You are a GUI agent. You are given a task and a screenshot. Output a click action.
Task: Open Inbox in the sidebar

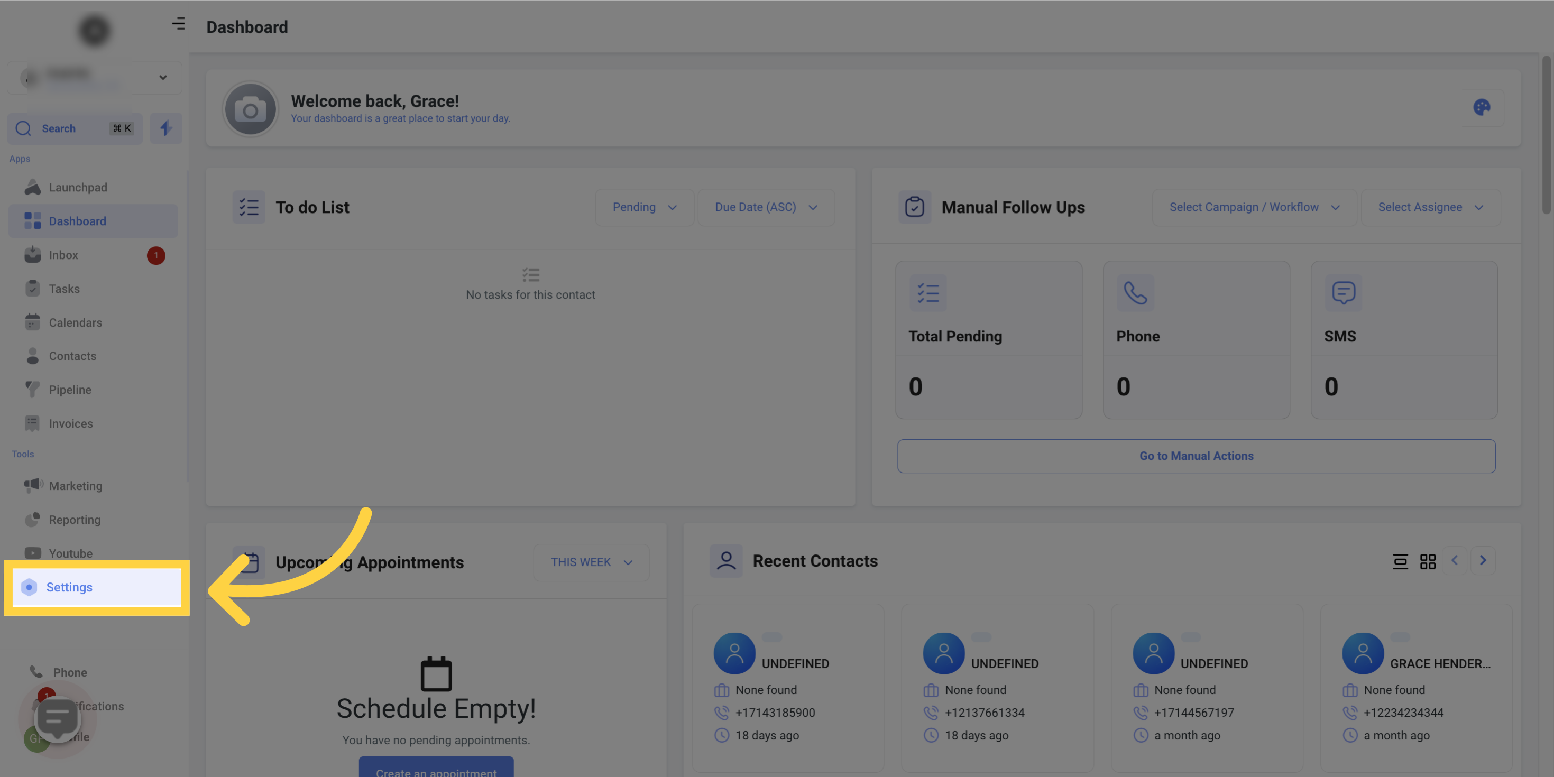[x=94, y=255]
